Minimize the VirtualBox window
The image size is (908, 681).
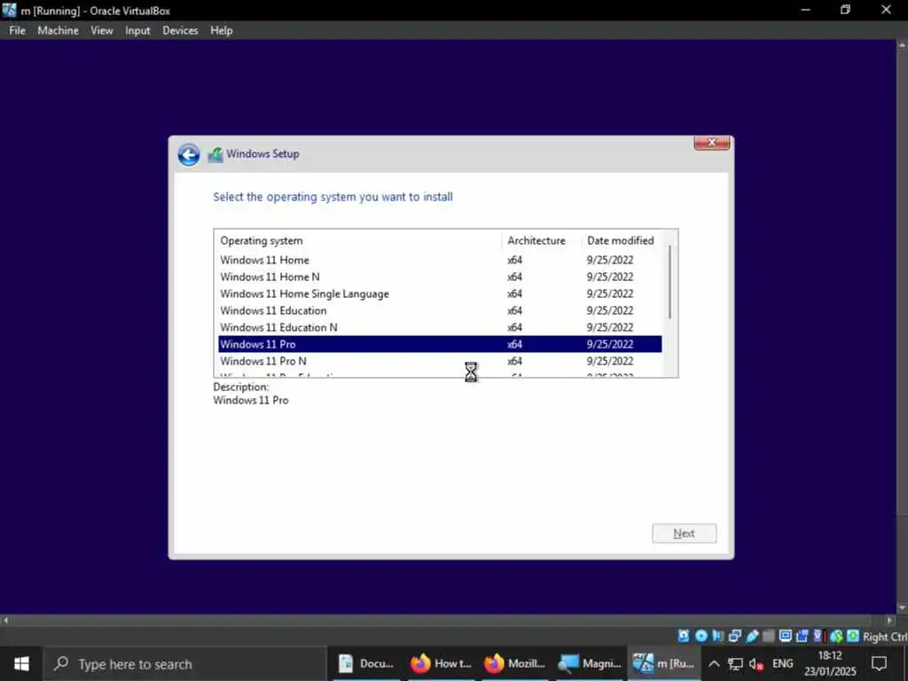(805, 10)
